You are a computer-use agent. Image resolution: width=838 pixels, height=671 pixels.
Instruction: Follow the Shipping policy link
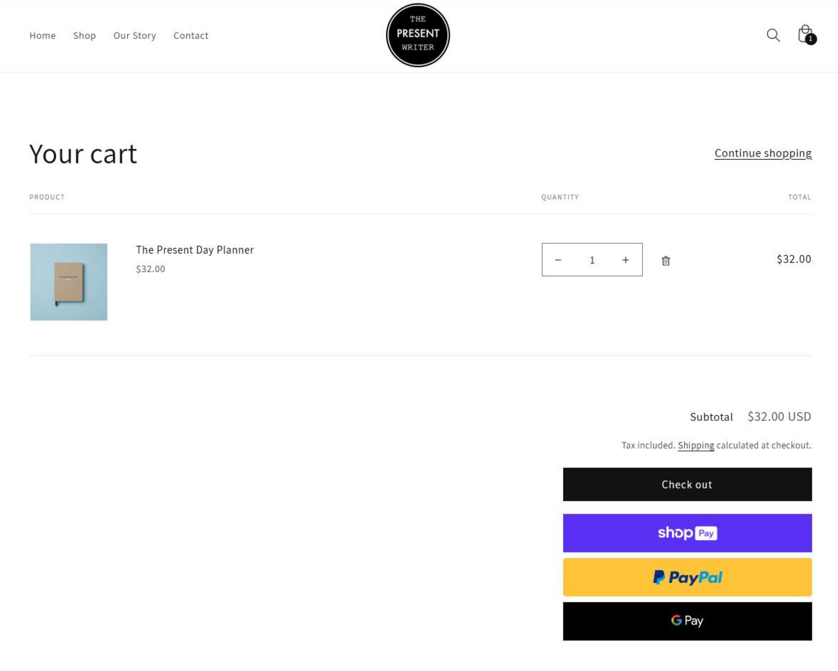696,445
